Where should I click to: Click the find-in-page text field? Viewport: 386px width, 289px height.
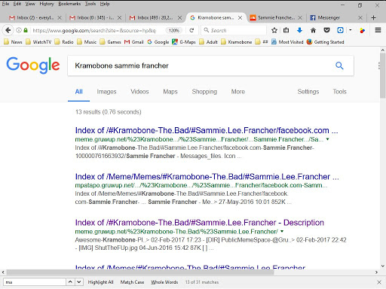coord(35,282)
